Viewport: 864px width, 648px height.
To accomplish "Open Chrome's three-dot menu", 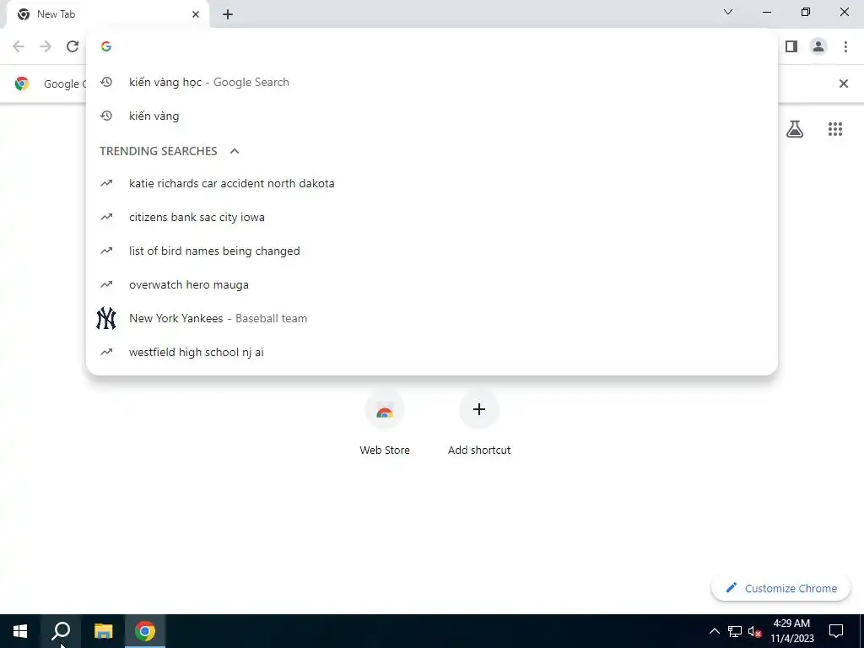I will point(845,46).
